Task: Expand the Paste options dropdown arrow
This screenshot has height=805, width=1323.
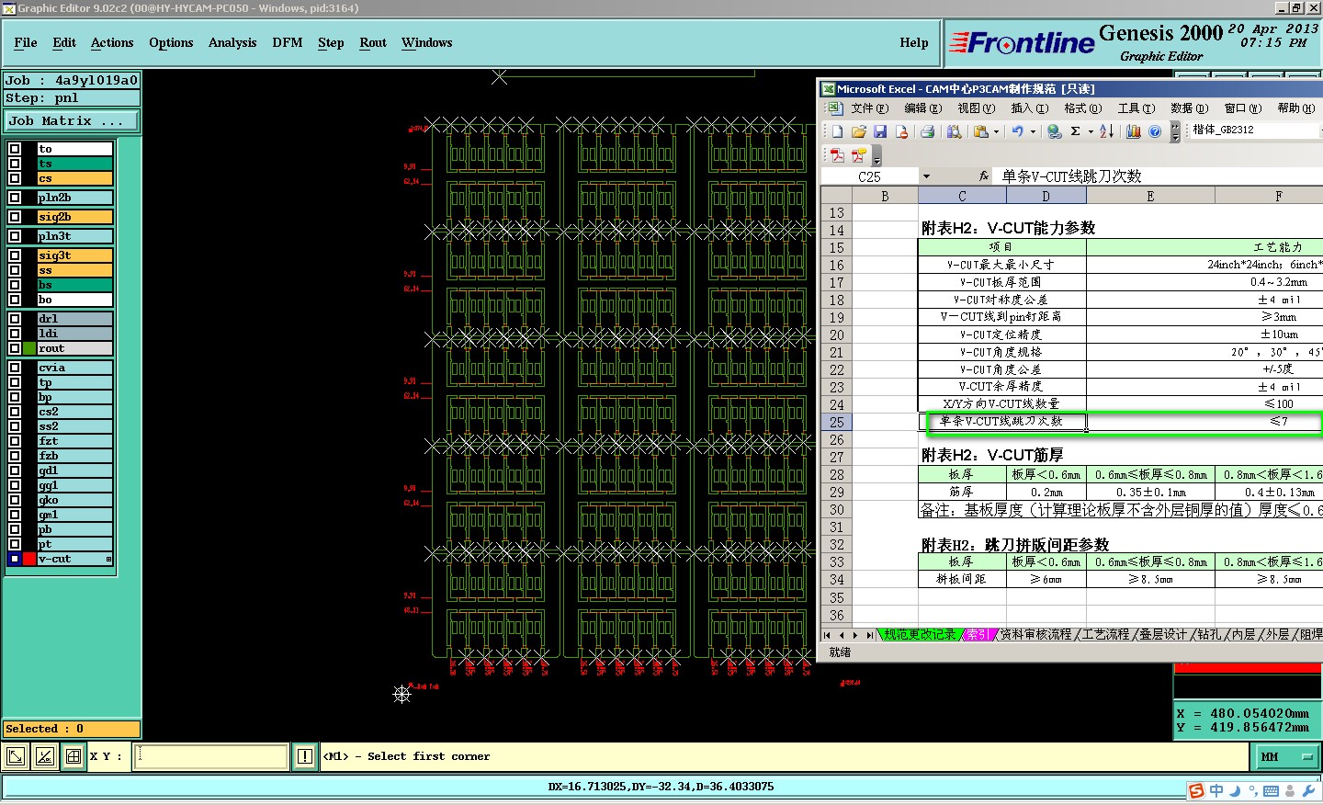Action: tap(996, 131)
